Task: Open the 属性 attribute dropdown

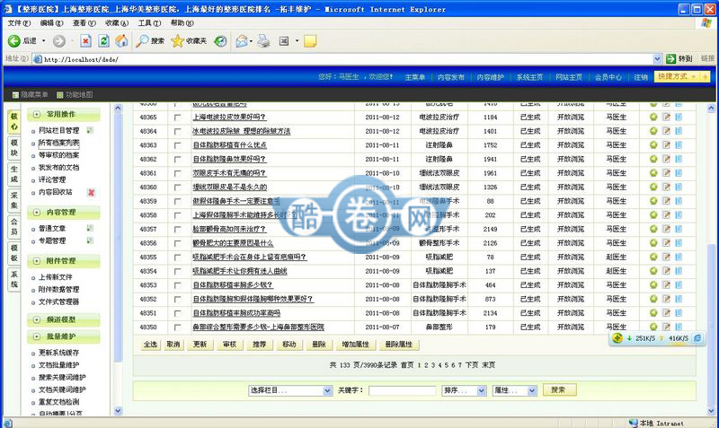Action: 514,390
